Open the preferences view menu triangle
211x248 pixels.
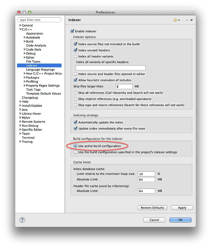tap(191, 20)
